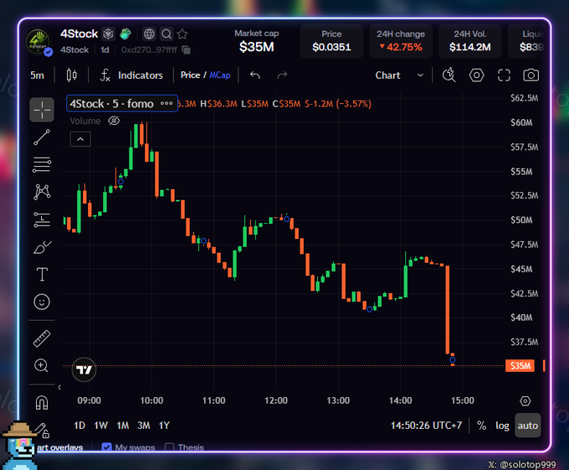Select the XABCD pattern tool

[42, 192]
